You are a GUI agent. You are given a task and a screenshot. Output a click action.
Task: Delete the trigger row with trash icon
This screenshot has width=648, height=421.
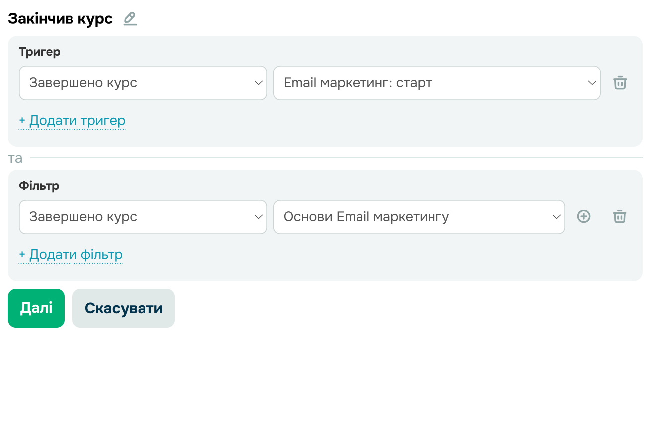[620, 83]
